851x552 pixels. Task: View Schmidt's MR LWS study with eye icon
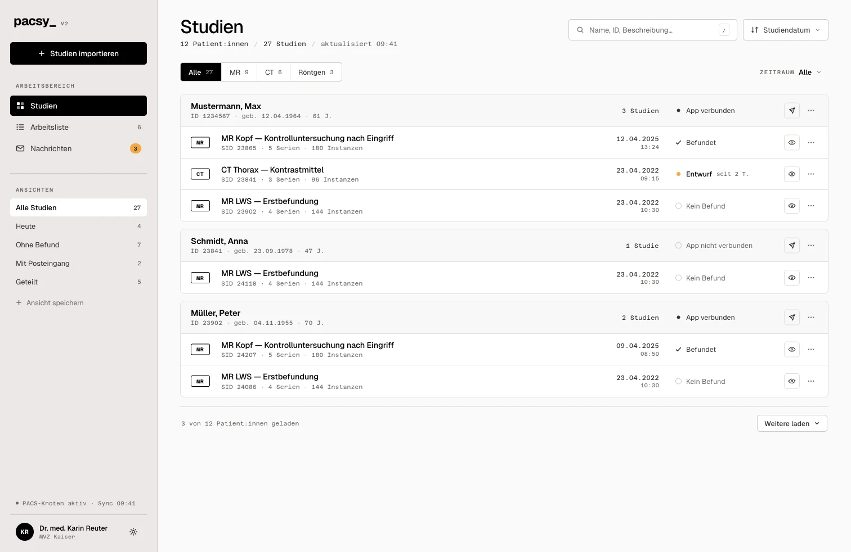click(x=792, y=278)
